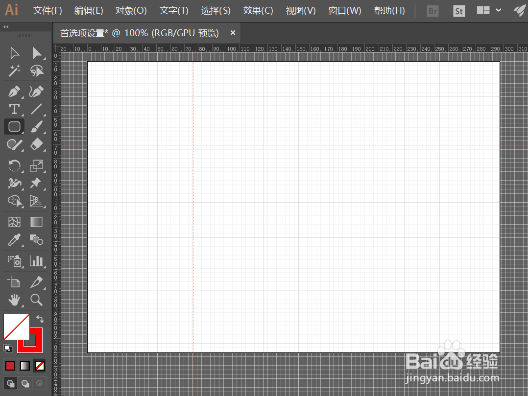Click the ruler origin corner box

coord(57,47)
